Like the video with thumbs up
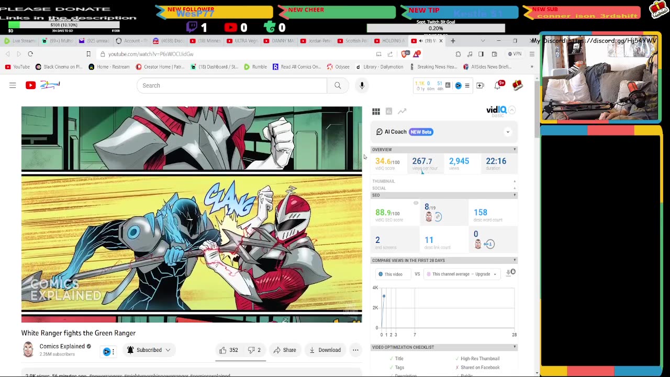 click(x=228, y=350)
